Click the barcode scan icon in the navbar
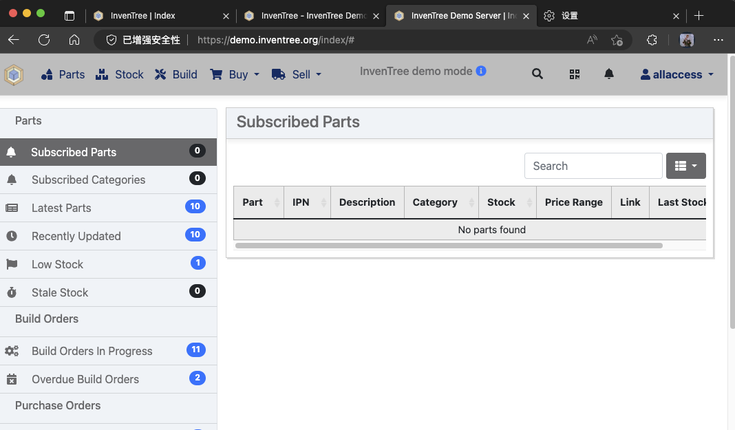Screen dimensions: 735x430 point(575,74)
